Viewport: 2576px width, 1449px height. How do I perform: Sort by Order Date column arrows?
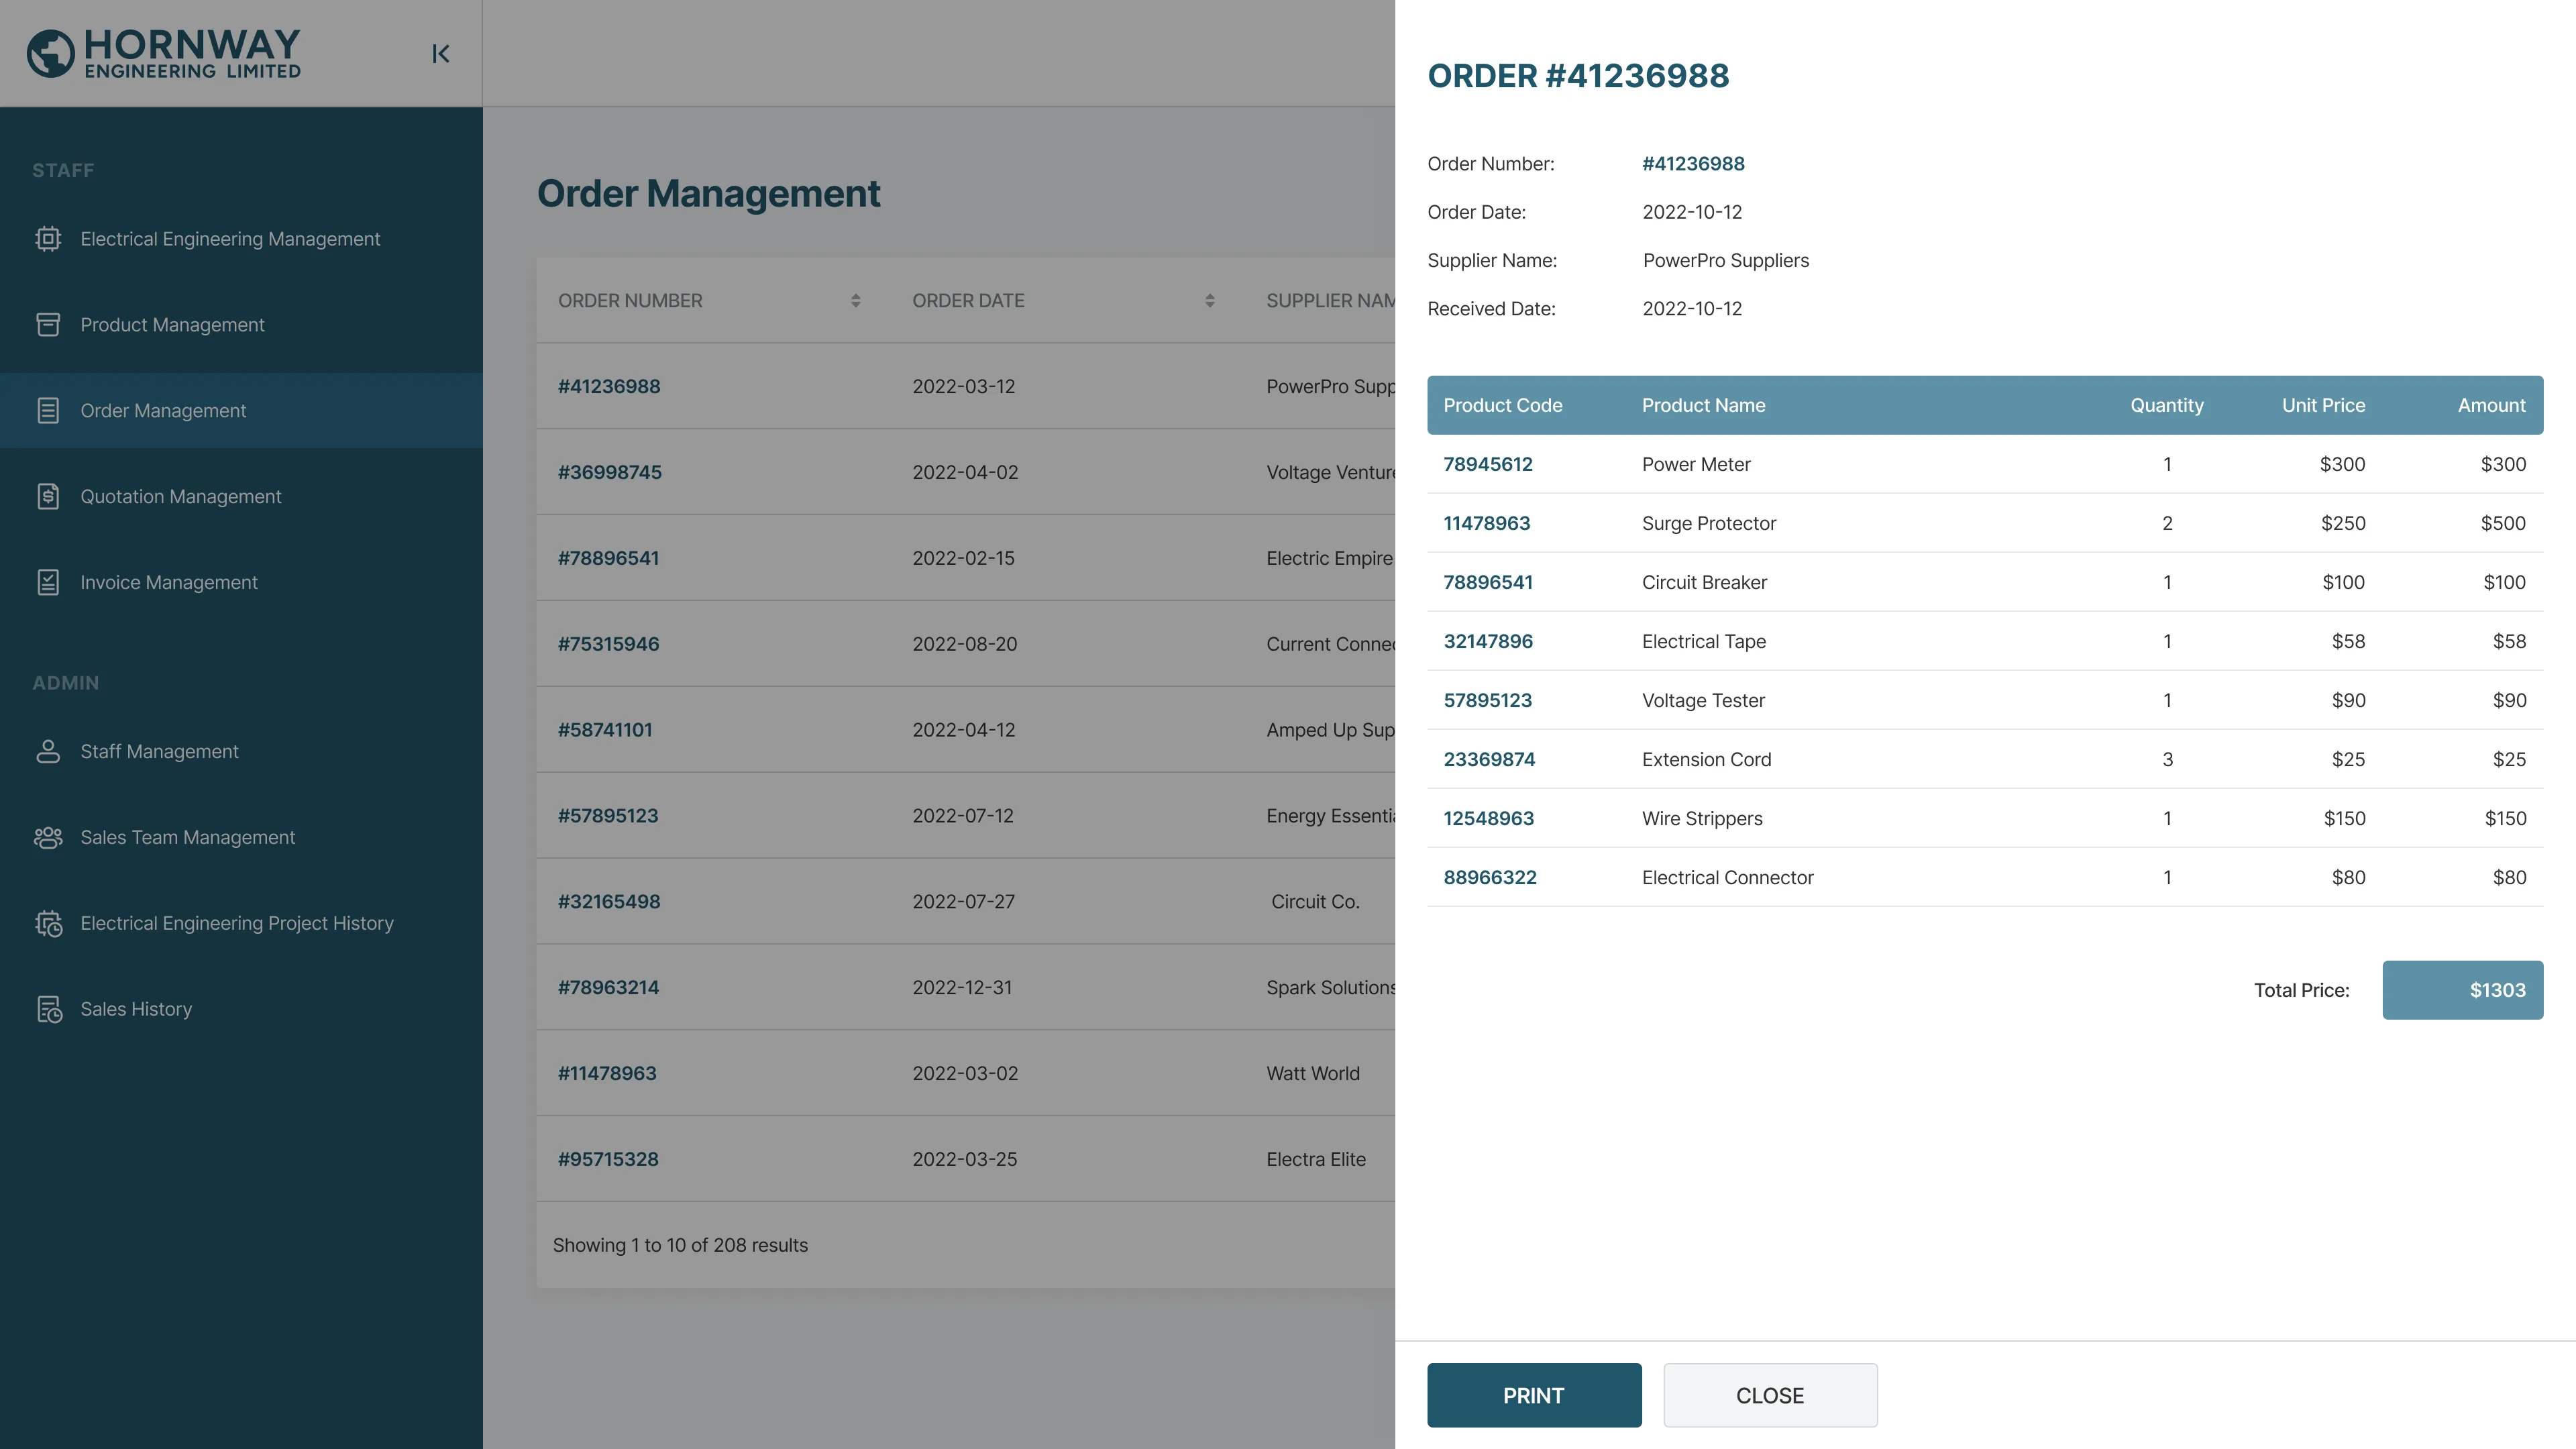1210,301
